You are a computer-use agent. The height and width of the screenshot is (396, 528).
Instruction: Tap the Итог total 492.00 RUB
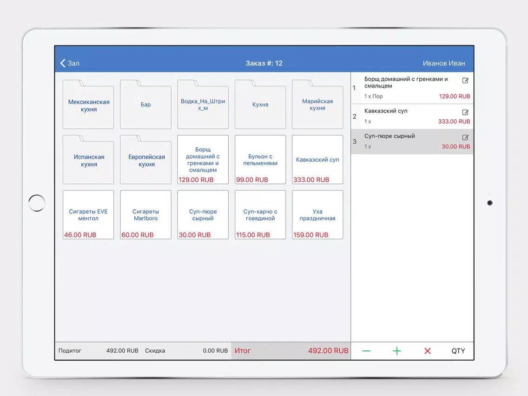pyautogui.click(x=291, y=351)
